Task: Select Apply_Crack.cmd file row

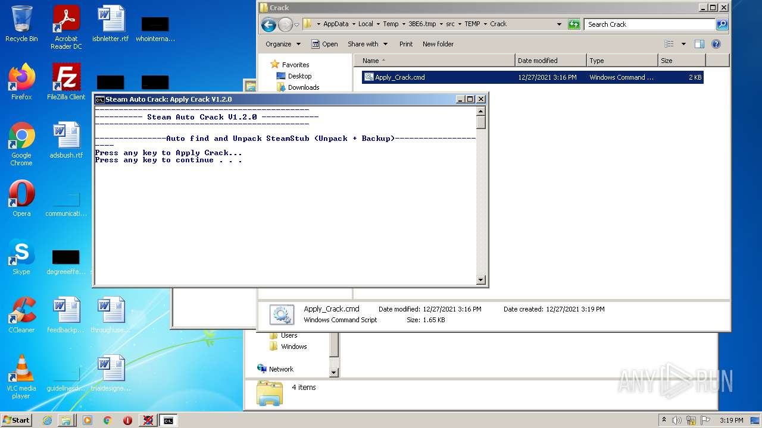Action: click(533, 77)
